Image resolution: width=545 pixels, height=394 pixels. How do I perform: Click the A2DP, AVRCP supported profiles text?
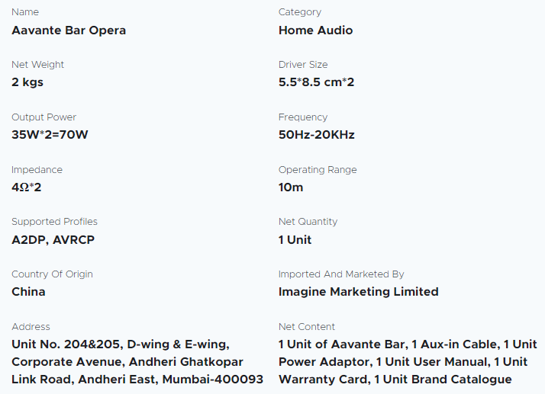point(53,240)
